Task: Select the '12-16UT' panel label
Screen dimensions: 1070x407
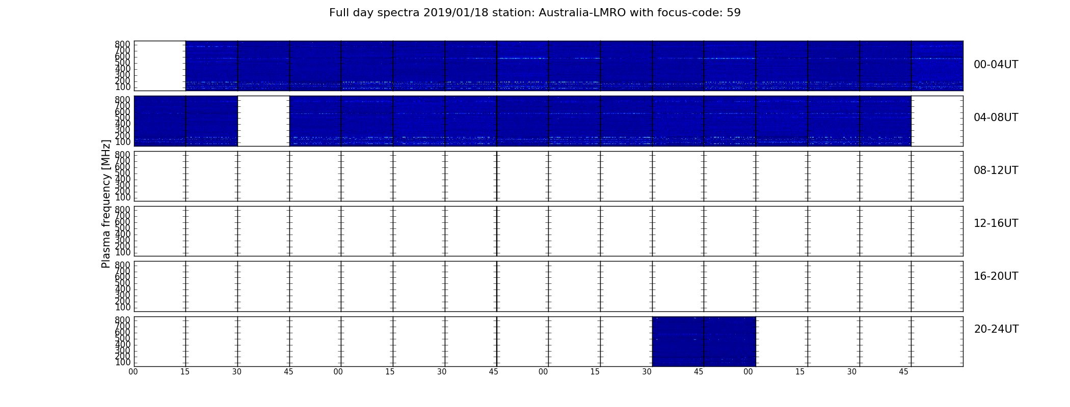Action: tap(996, 223)
